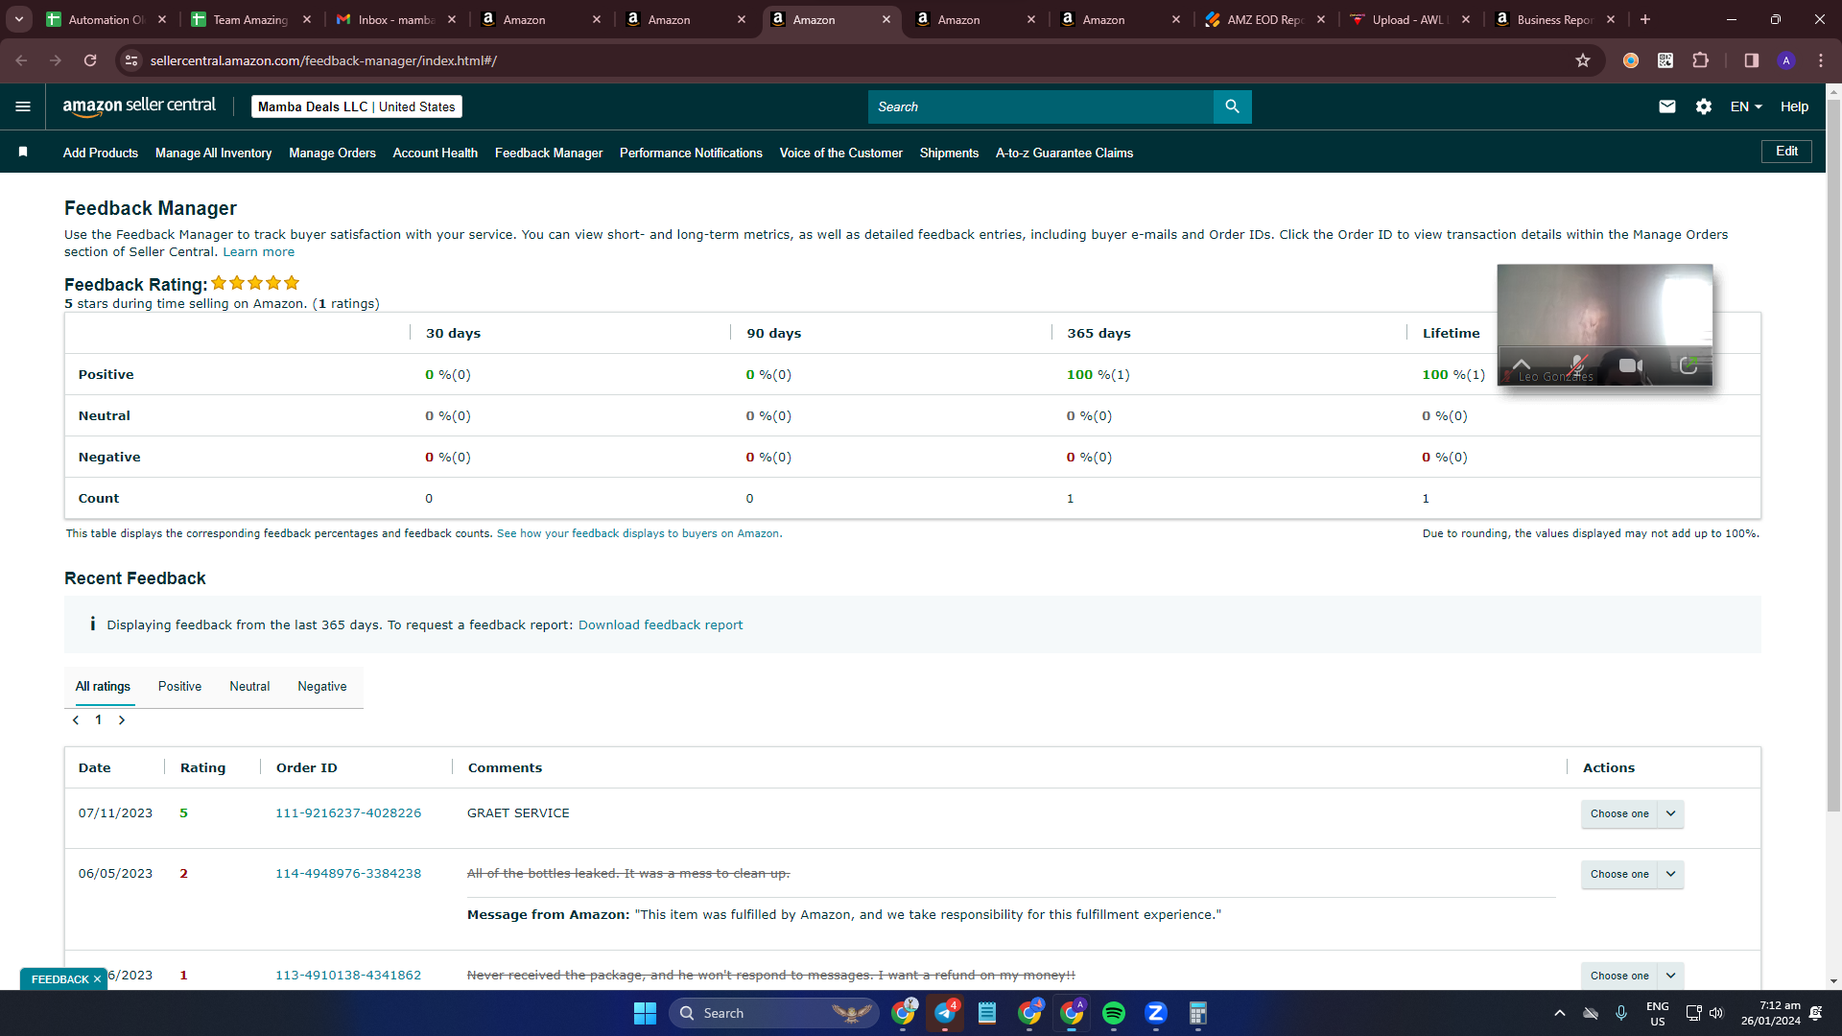Show hidden system tray icons
This screenshot has width=1842, height=1036.
(x=1560, y=1013)
